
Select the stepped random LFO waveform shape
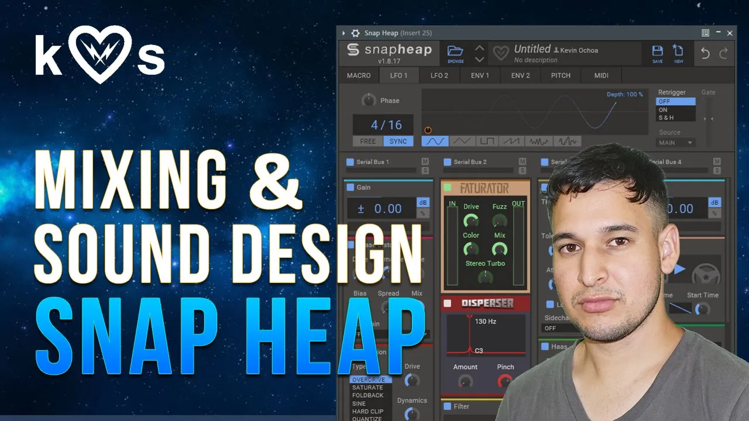pyautogui.click(x=567, y=141)
